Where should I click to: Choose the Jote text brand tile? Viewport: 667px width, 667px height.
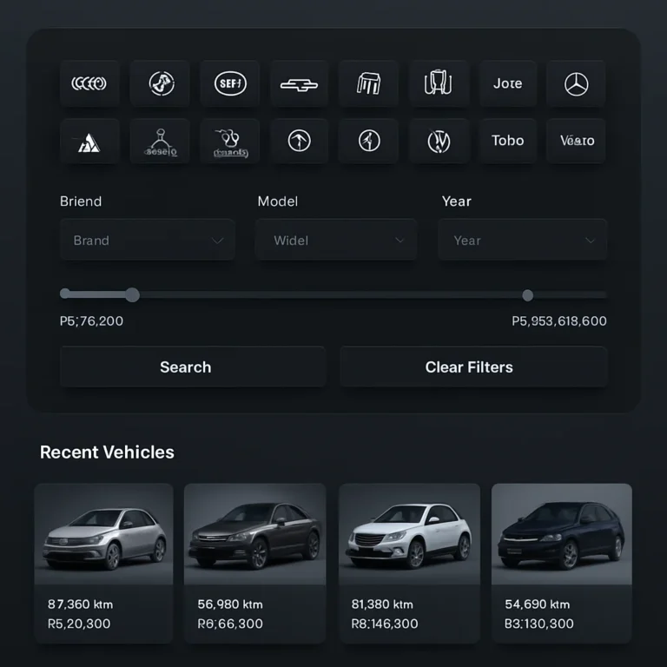point(507,83)
